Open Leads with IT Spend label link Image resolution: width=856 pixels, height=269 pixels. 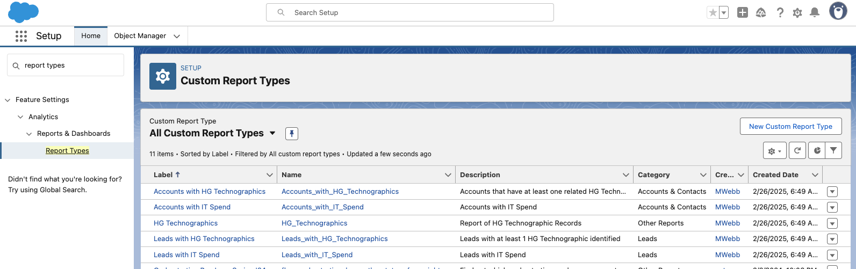click(186, 255)
